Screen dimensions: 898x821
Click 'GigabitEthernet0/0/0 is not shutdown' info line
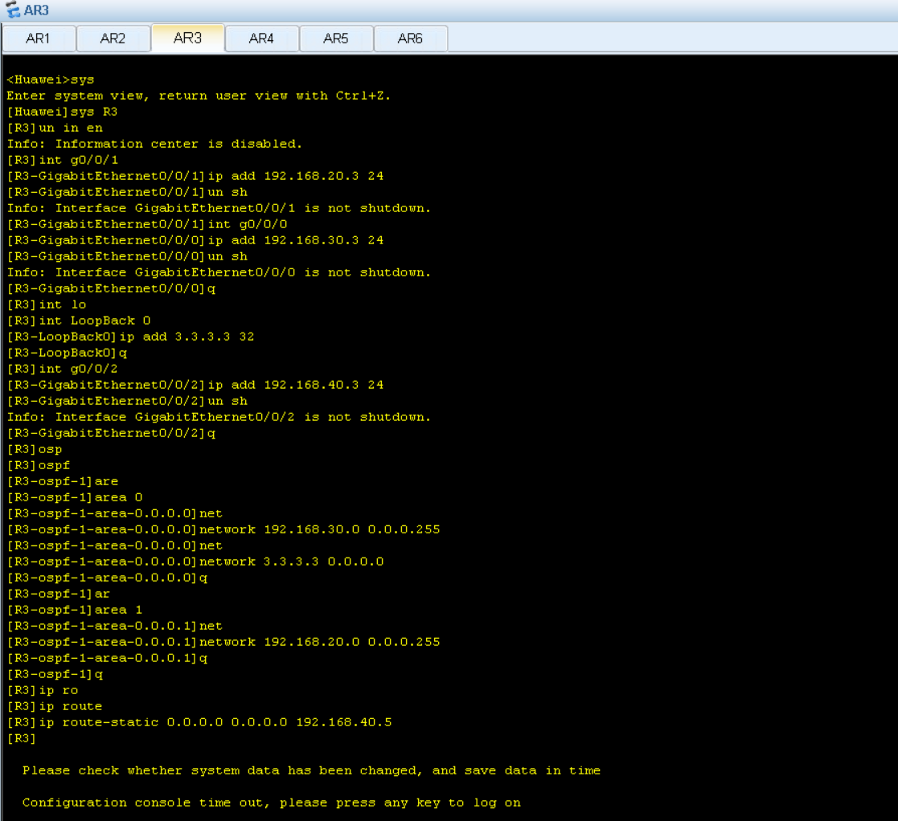click(x=219, y=272)
